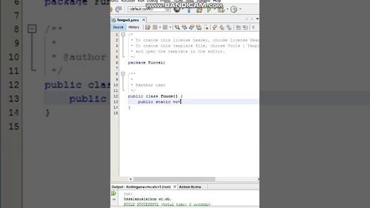
Task: Open the dropdown after the Forward icon
Action: 170,27
